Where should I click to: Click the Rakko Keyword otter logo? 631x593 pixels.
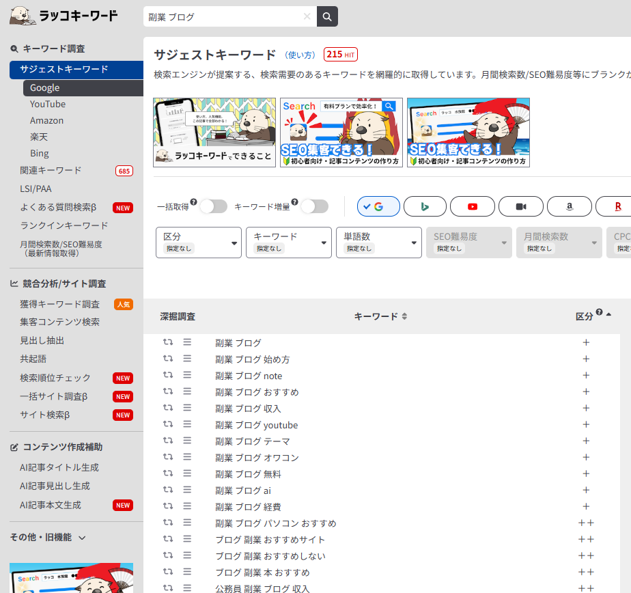pos(64,16)
